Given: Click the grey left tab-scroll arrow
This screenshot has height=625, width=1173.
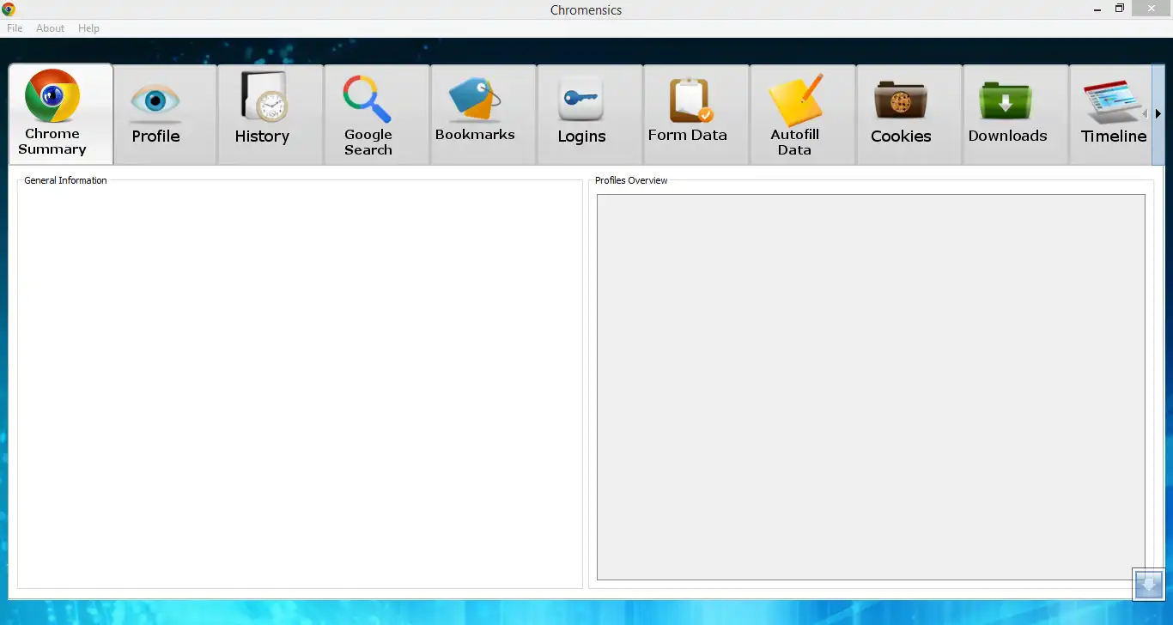Looking at the screenshot, I should (1145, 113).
